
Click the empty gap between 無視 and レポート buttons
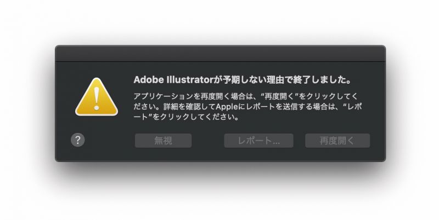tap(207, 141)
